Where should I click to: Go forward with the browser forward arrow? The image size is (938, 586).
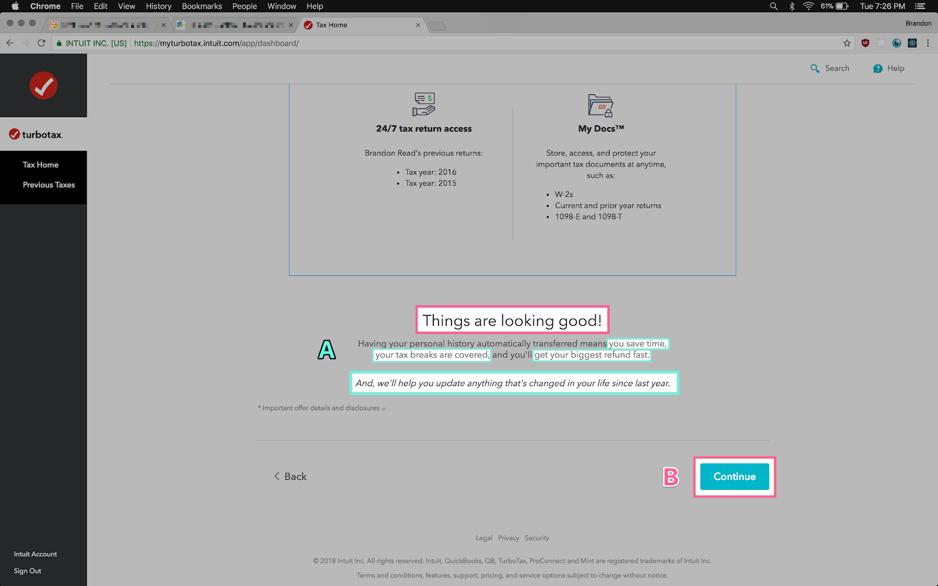click(25, 43)
